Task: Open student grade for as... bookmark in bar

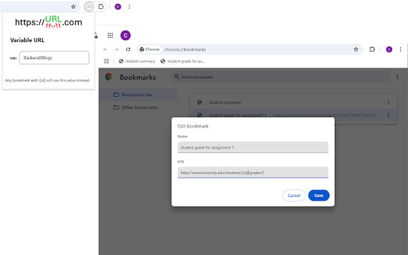Action: 182,61
